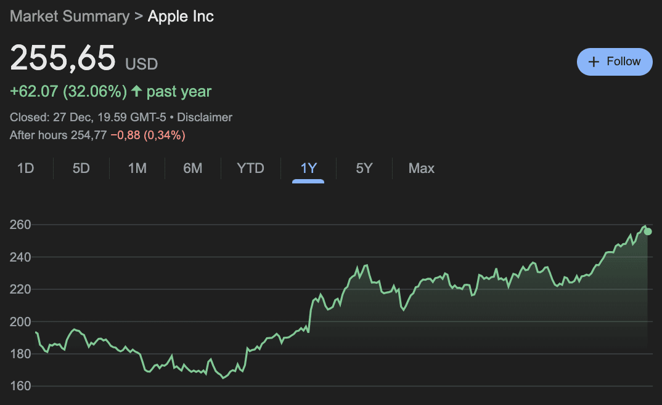662x405 pixels.
Task: Click the 260 y-axis label
Action: coord(20,225)
